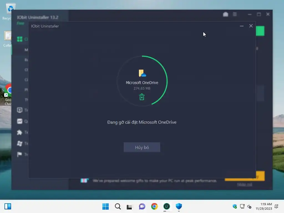Open the hamburger menu in main IObit window
This screenshot has height=213, width=284.
click(235, 14)
